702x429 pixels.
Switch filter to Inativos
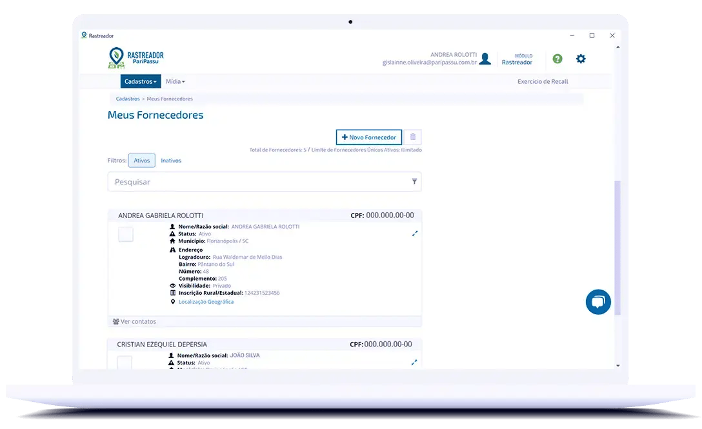click(x=171, y=161)
